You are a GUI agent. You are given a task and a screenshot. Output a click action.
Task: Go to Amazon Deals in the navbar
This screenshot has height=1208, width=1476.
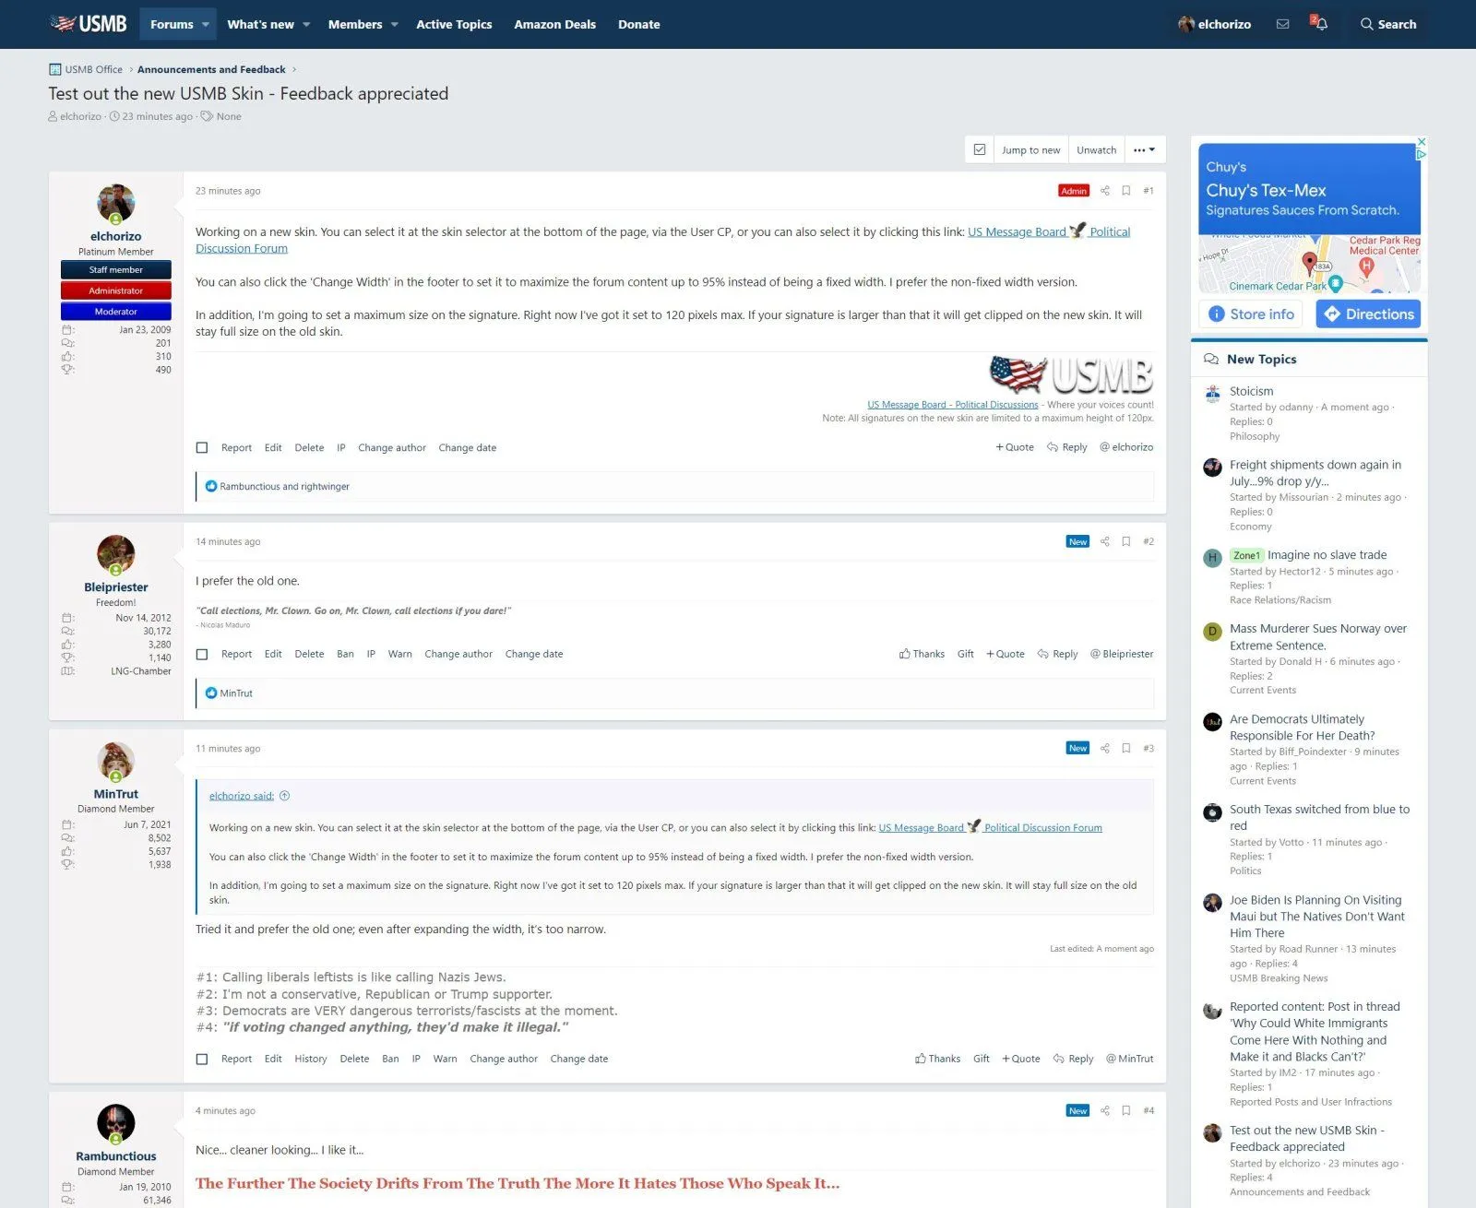coord(554,25)
